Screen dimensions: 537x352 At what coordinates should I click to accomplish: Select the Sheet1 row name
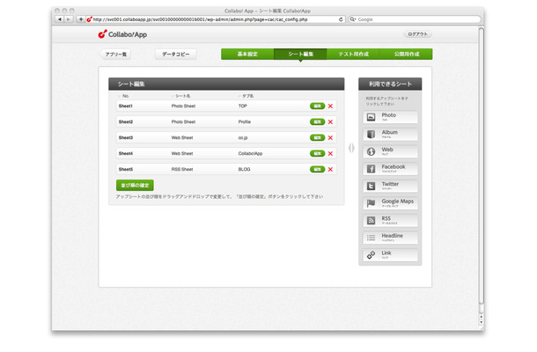click(x=126, y=106)
